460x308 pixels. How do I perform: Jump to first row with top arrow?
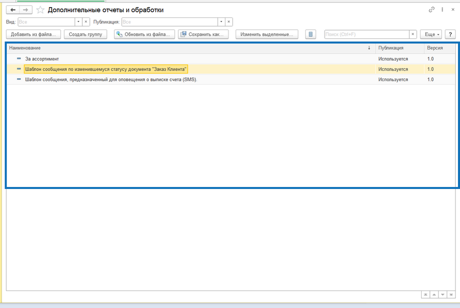tap(425, 295)
